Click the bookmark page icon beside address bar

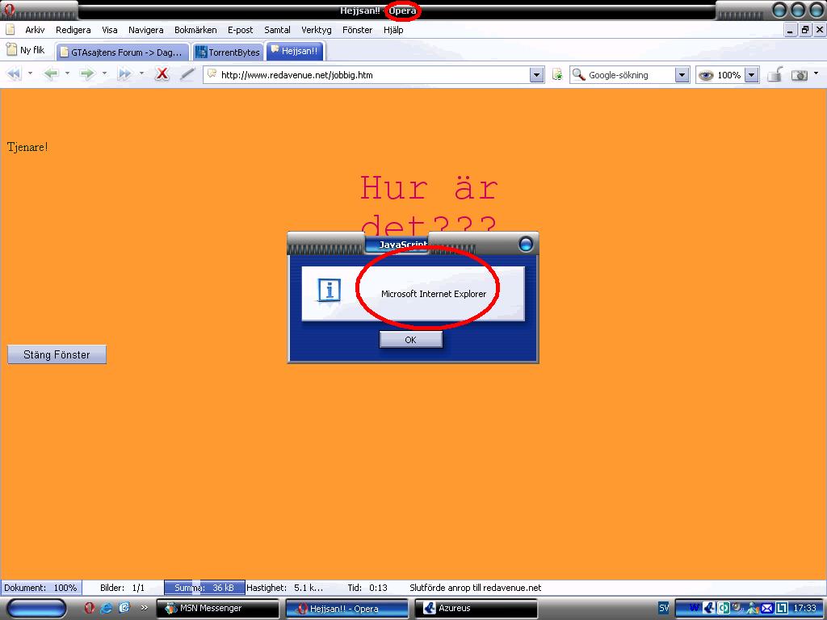pyautogui.click(x=557, y=75)
